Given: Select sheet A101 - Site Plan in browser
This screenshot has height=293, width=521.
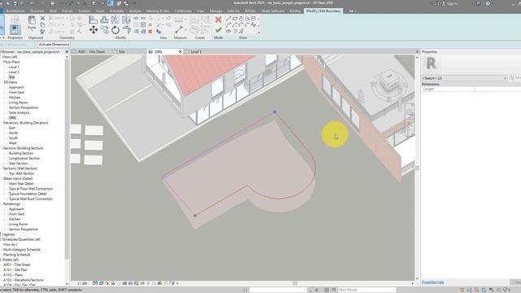Looking at the screenshot, I should pos(15,269).
